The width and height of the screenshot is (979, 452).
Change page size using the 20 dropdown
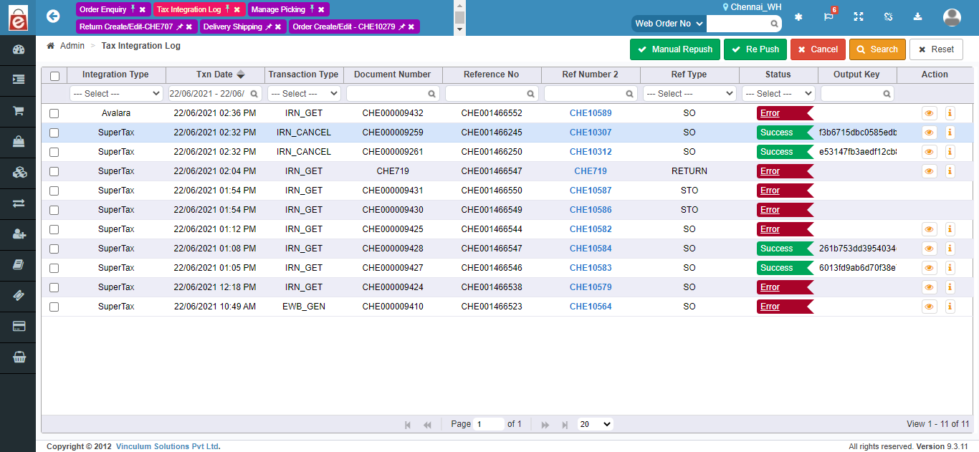(x=595, y=423)
